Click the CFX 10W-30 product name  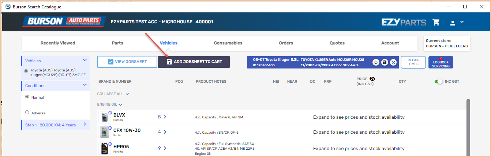(x=127, y=130)
